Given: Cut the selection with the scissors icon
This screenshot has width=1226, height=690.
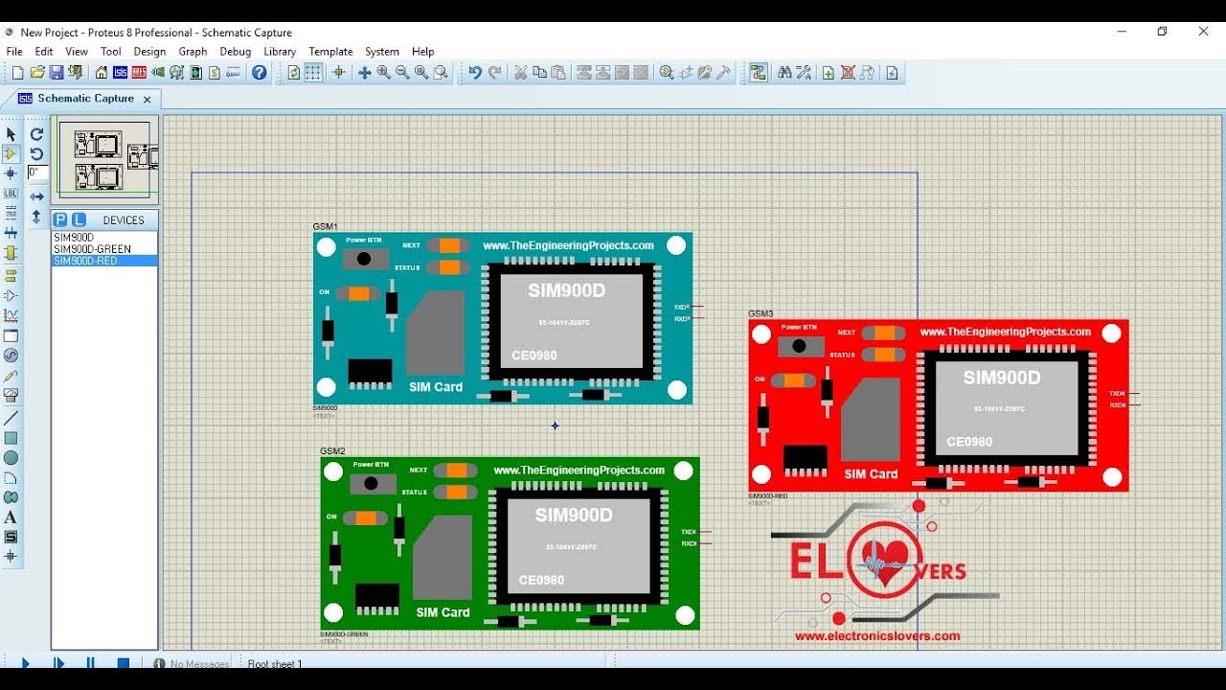Looking at the screenshot, I should [520, 73].
